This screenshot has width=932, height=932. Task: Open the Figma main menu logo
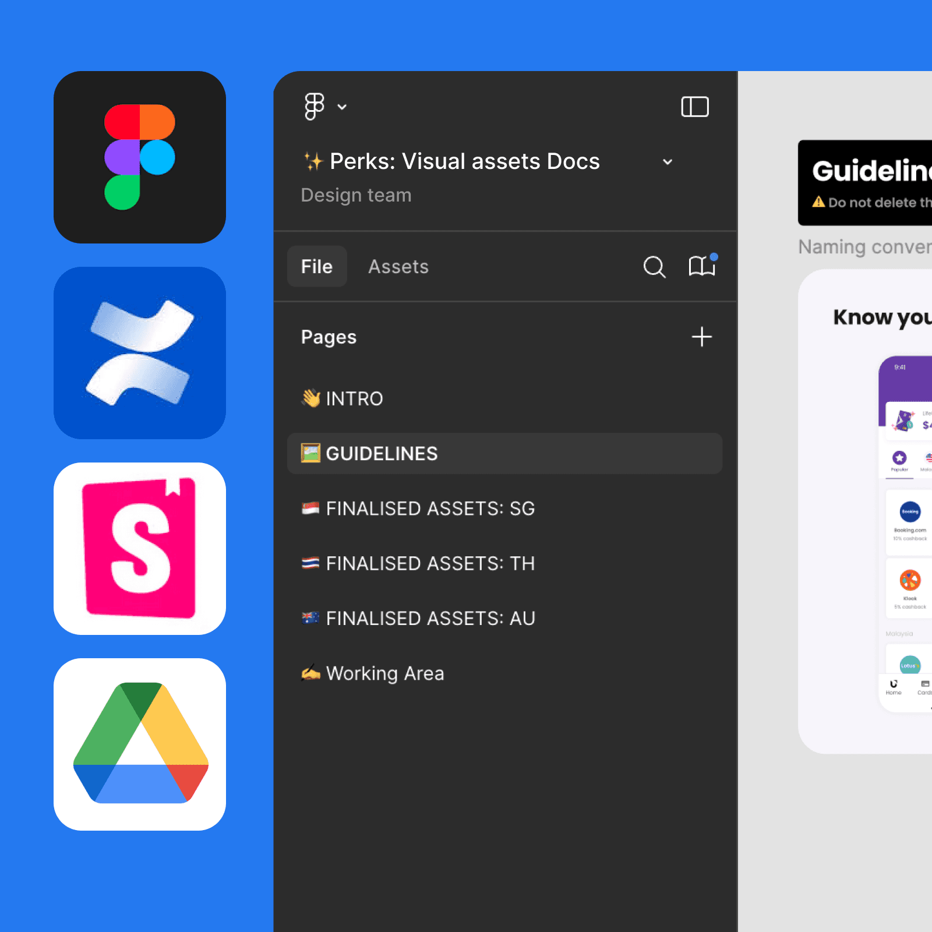pos(314,107)
